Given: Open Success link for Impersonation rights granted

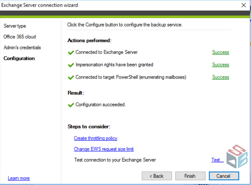Looking at the screenshot, I should pos(220,65).
